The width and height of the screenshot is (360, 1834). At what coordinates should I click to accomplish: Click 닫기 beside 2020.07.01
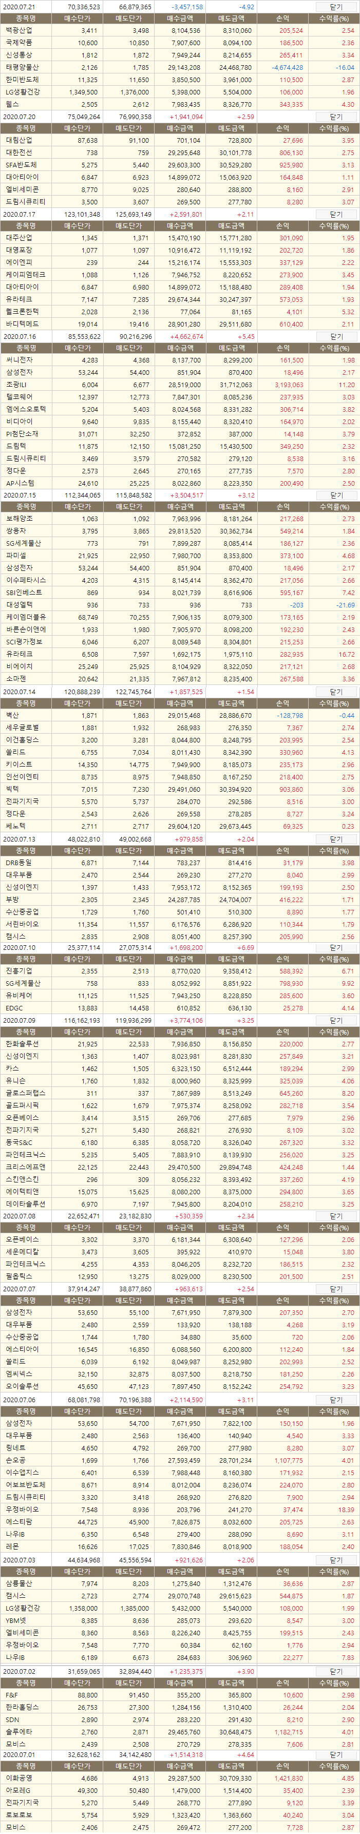(336, 1755)
